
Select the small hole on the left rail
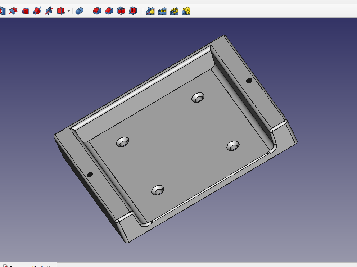pos(90,175)
